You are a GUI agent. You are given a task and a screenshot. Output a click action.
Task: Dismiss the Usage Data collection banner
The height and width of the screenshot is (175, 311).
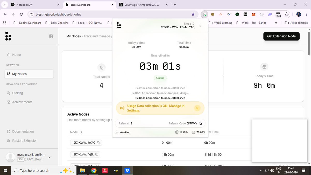[x=197, y=108]
